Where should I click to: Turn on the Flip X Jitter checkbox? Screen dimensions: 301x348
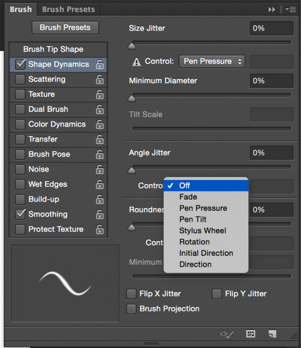click(x=131, y=294)
